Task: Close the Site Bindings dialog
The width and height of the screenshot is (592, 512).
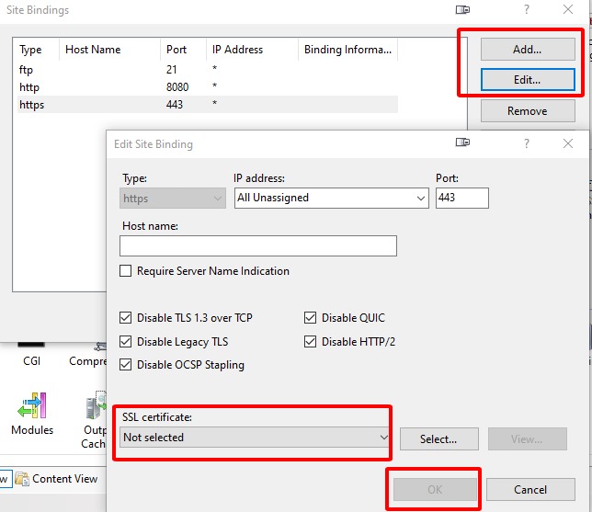Action: click(568, 9)
